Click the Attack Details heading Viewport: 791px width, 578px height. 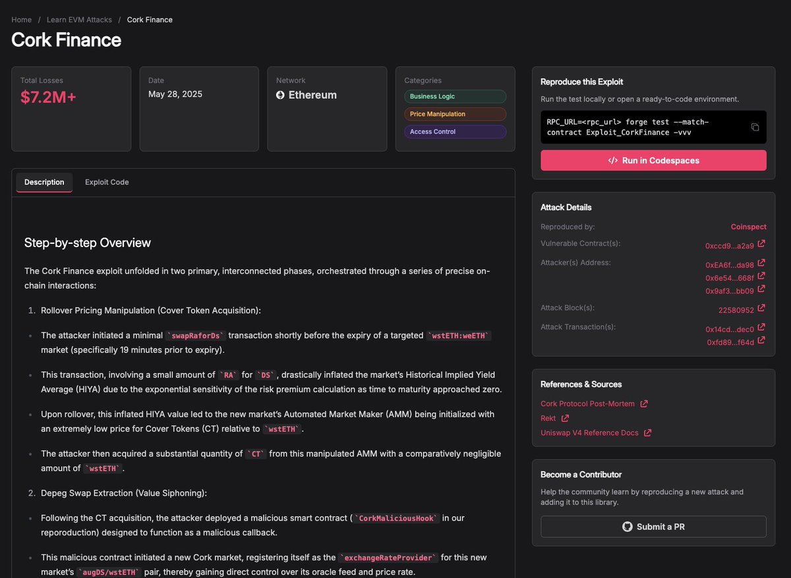pyautogui.click(x=566, y=207)
